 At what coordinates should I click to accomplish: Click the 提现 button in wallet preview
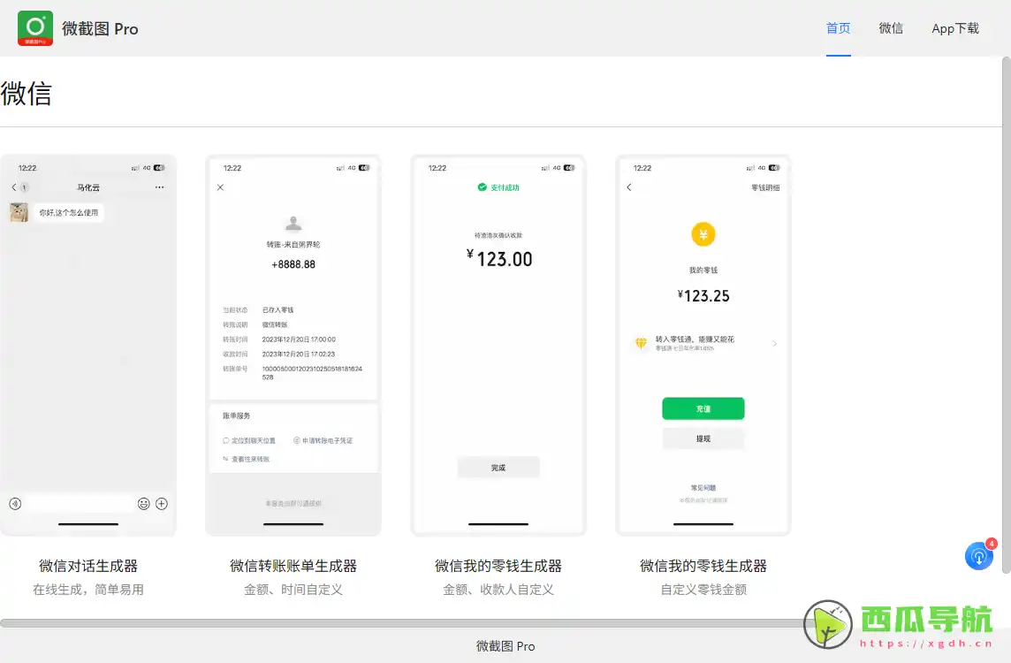(703, 438)
